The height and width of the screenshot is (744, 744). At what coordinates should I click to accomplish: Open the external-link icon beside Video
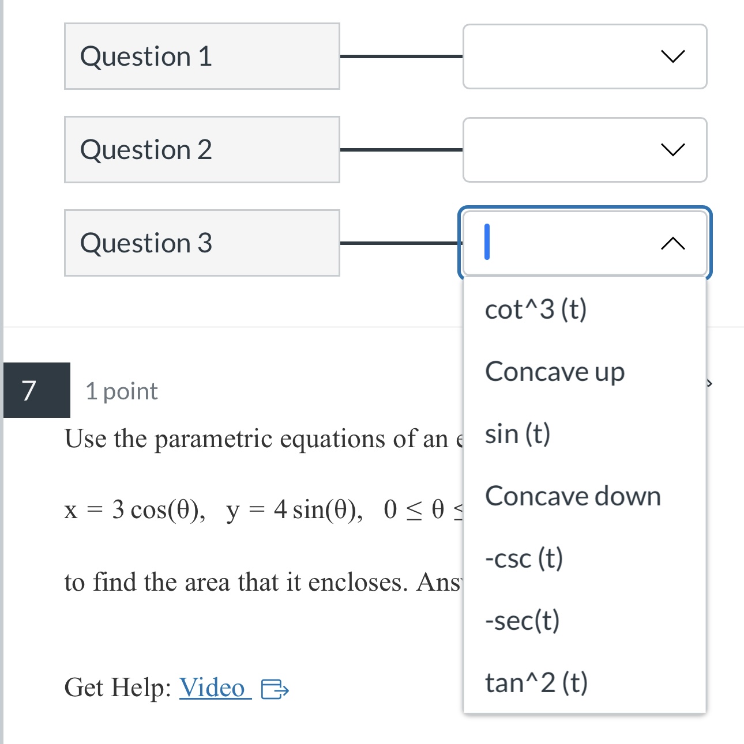click(x=277, y=689)
